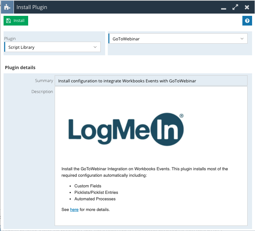Click inside the Summary text field
The image size is (255, 231).
pos(151,81)
